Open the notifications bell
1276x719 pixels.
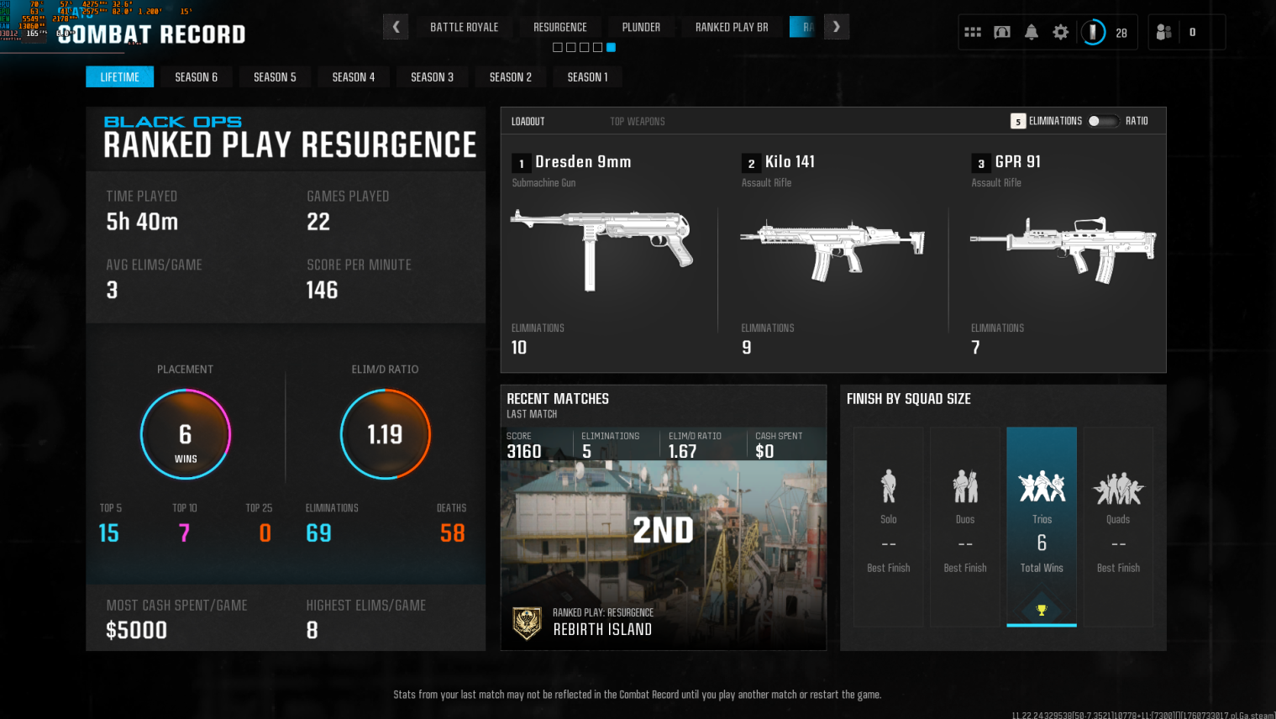1032,33
